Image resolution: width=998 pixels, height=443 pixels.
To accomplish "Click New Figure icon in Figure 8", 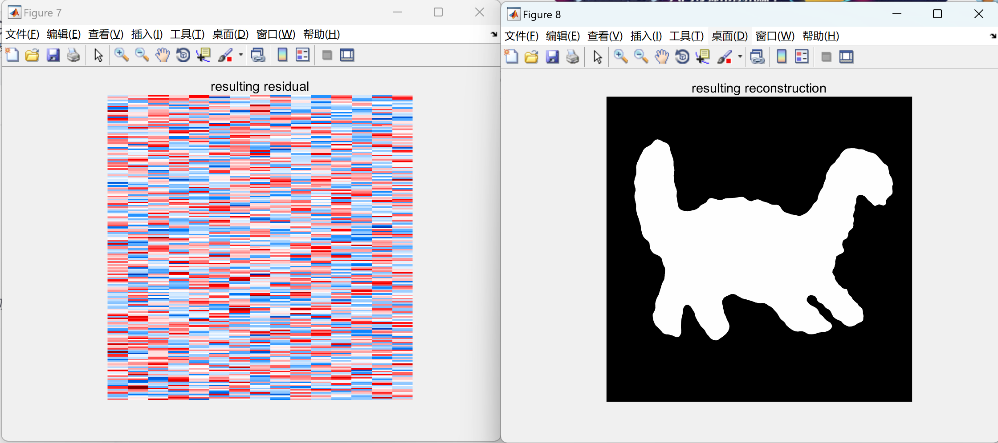I will 512,57.
